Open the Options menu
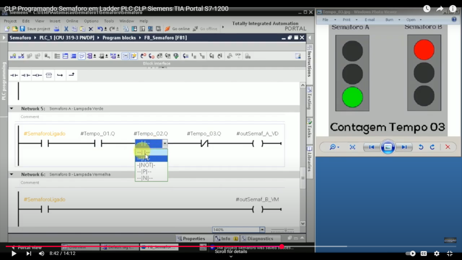This screenshot has width=462, height=260. tap(91, 21)
